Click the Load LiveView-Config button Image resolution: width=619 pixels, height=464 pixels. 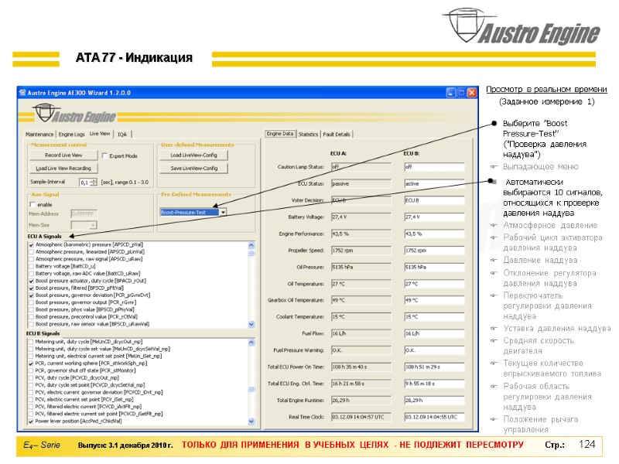coord(194,155)
